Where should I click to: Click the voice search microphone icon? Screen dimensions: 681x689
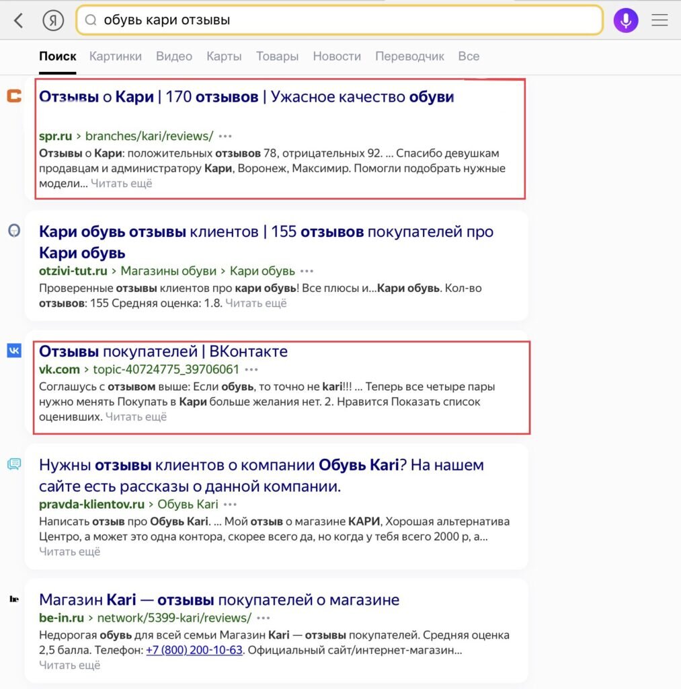click(x=625, y=20)
